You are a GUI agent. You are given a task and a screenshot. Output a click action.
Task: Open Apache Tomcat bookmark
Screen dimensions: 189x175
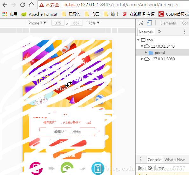pyautogui.click(x=39, y=14)
